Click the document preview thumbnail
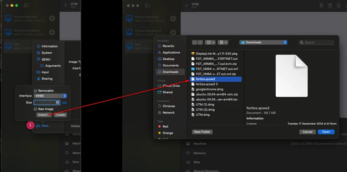Viewport: 347px width, 172px height. (x=291, y=76)
